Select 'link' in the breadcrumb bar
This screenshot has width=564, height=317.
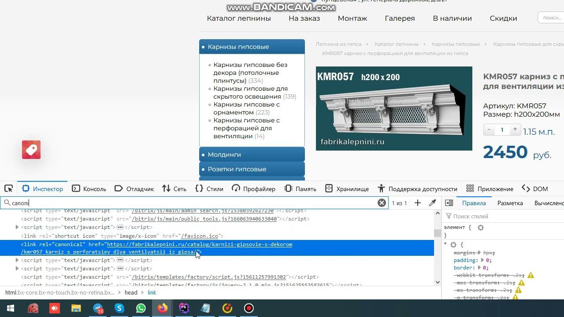tap(152, 292)
